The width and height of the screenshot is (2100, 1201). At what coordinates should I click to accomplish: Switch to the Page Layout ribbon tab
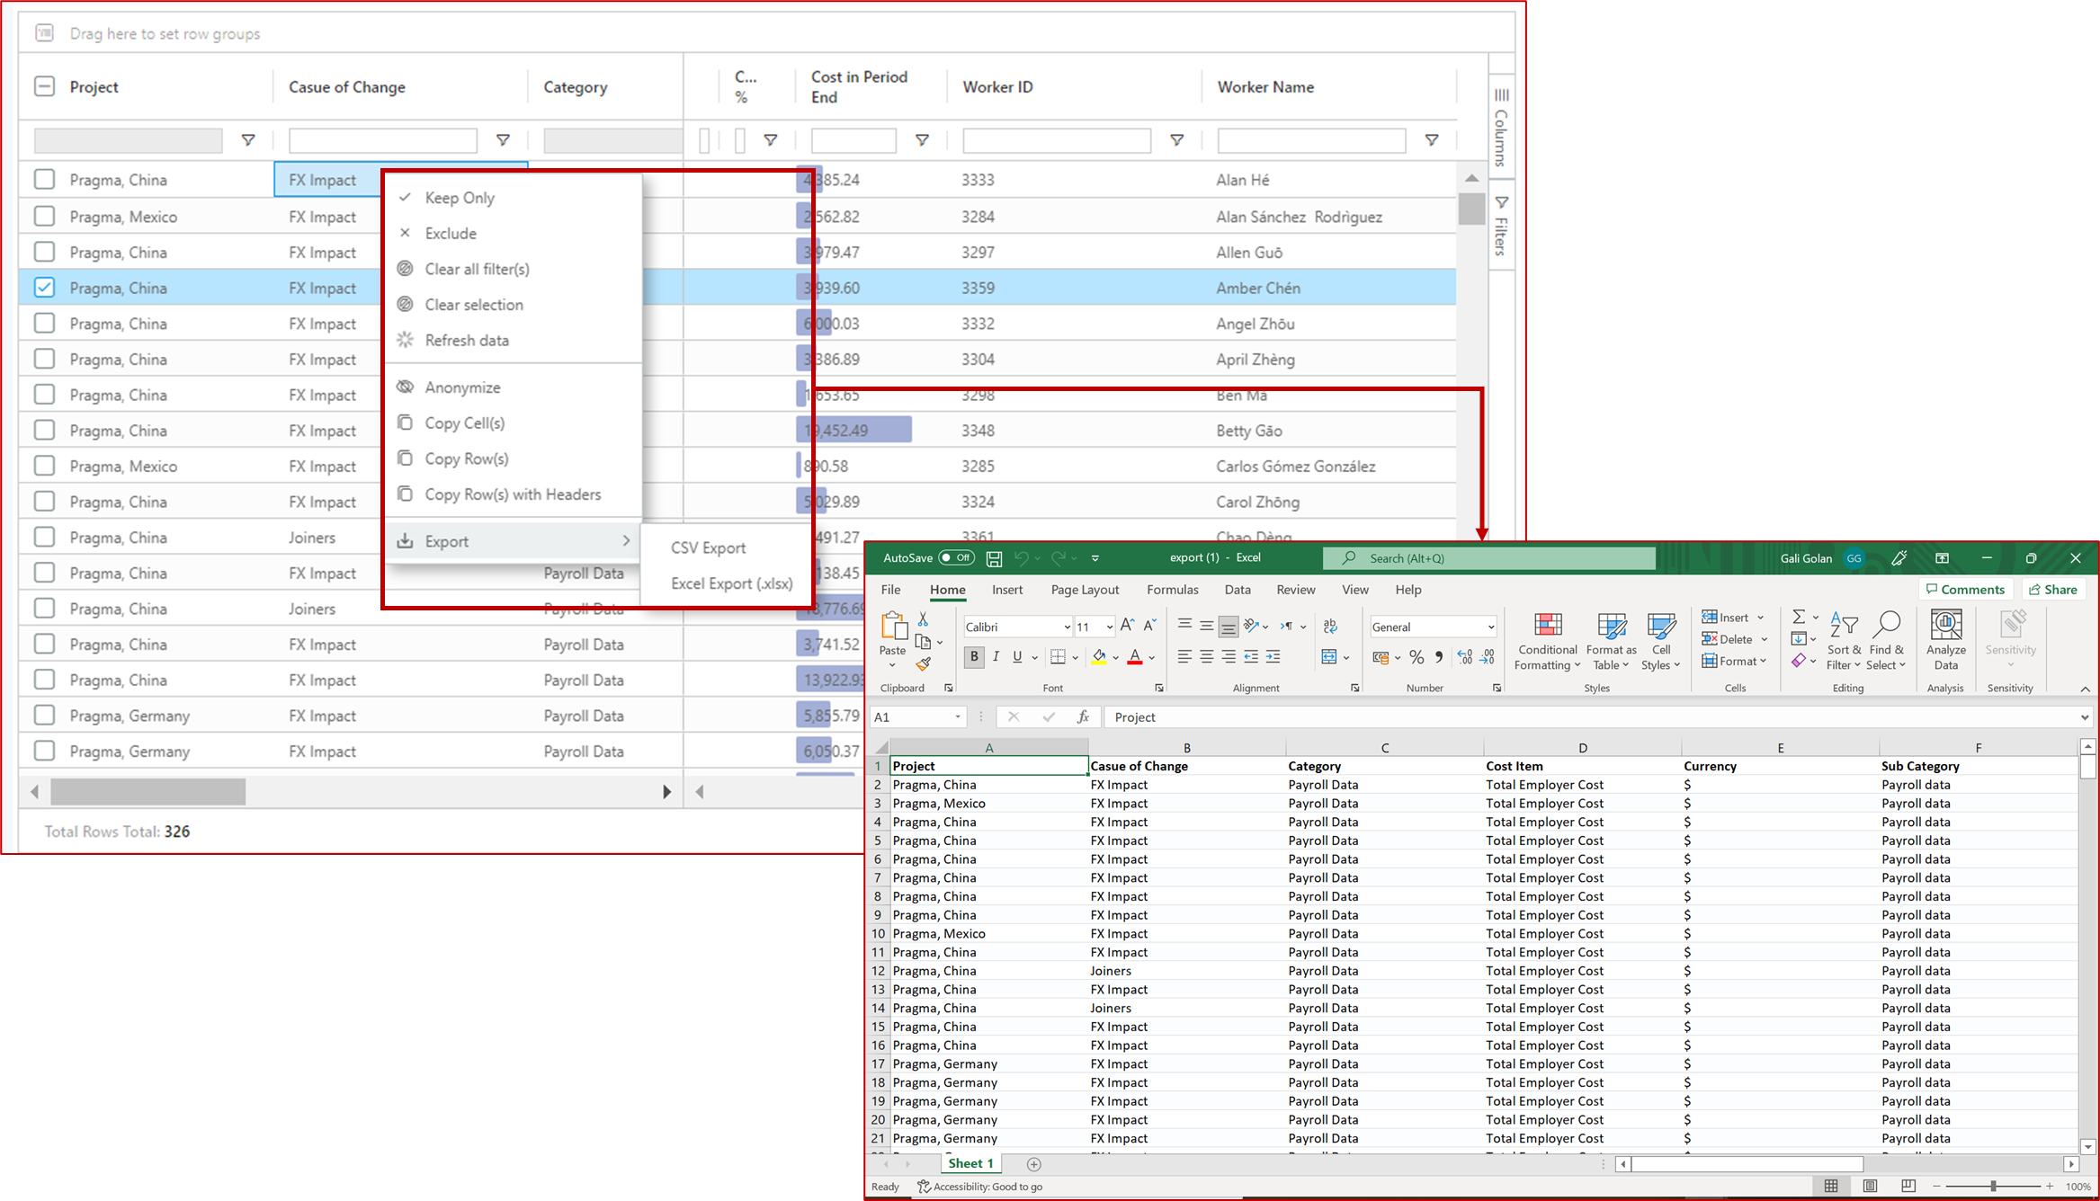tap(1085, 590)
